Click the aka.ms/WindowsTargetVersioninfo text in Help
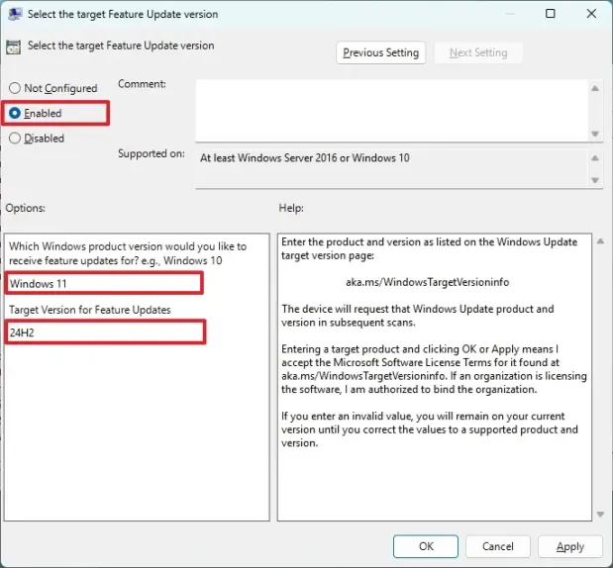This screenshot has height=568, width=613. coord(427,282)
